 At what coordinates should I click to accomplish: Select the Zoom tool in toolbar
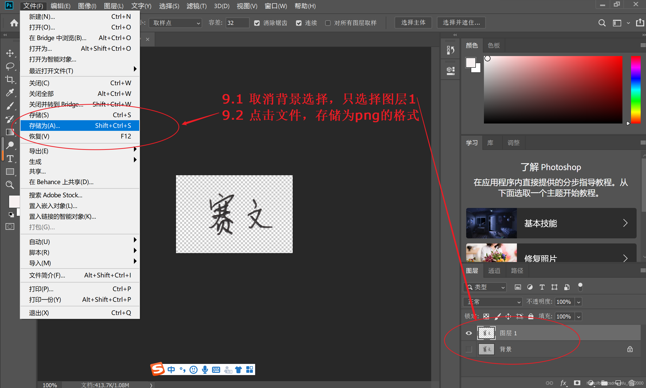point(10,185)
